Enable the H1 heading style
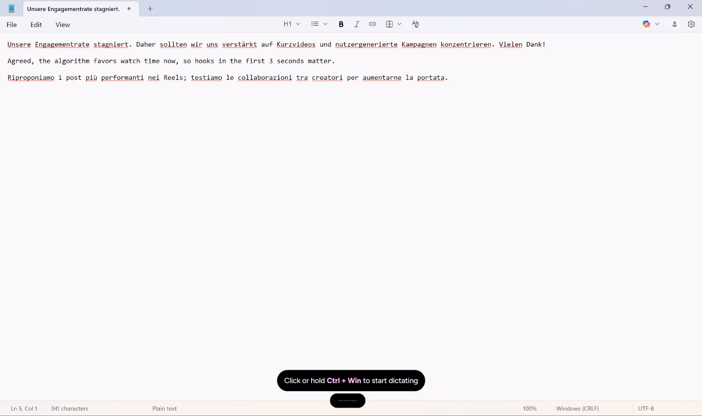The height and width of the screenshot is (416, 702). click(288, 24)
